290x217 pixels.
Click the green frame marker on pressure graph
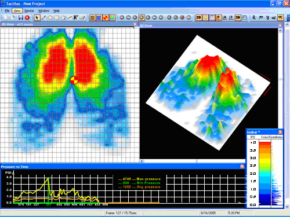tap(48, 190)
